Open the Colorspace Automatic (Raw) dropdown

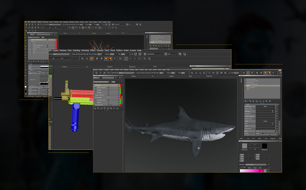pos(256,164)
